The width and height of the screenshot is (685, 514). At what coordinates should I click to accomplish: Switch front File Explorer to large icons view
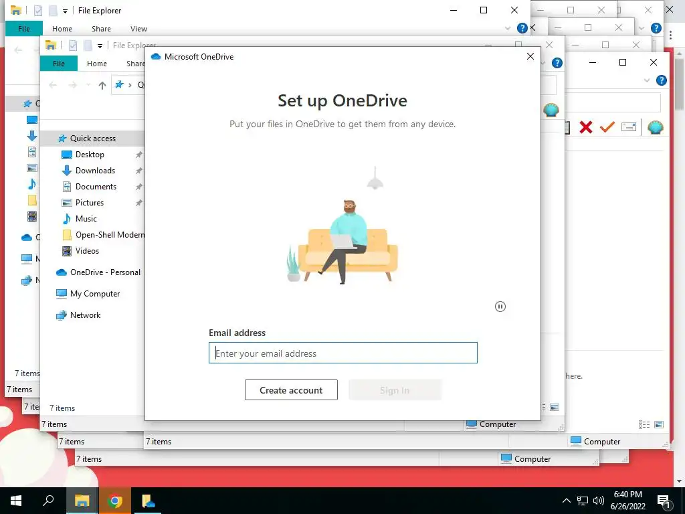[555, 408]
